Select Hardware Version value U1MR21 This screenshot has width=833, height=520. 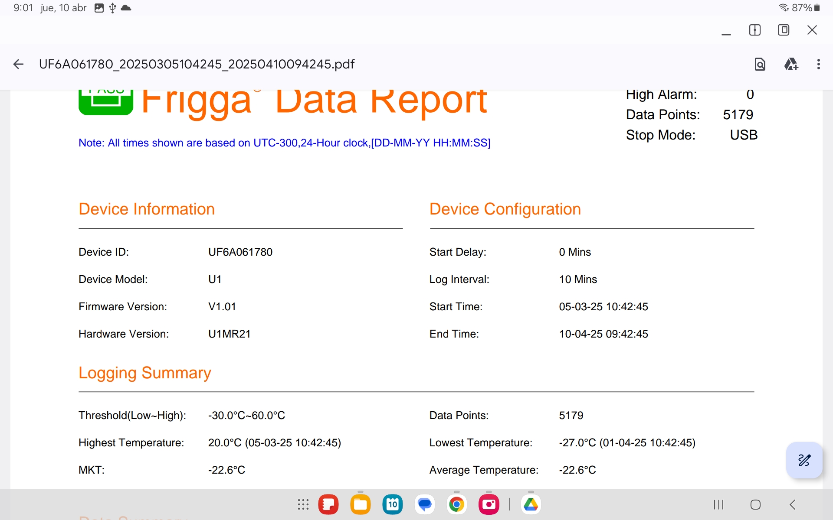tap(230, 334)
